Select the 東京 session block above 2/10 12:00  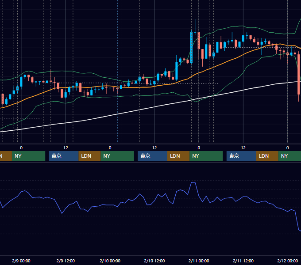152,156
